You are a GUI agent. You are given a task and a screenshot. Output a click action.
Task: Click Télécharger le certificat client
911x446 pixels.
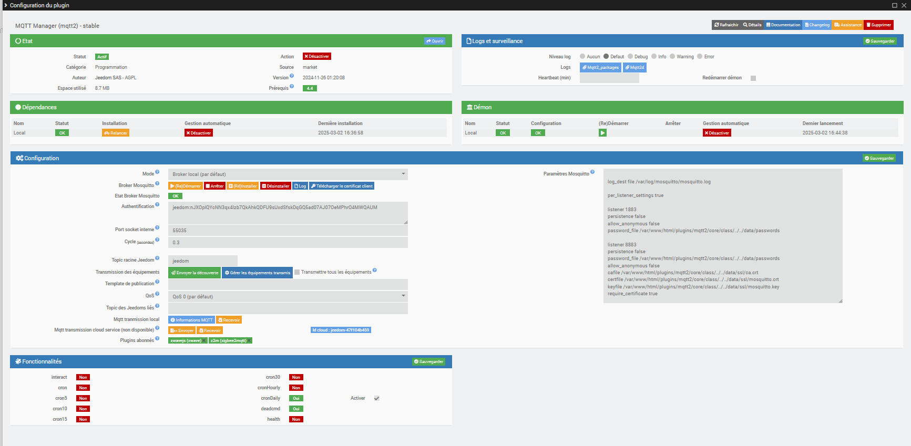pos(342,186)
